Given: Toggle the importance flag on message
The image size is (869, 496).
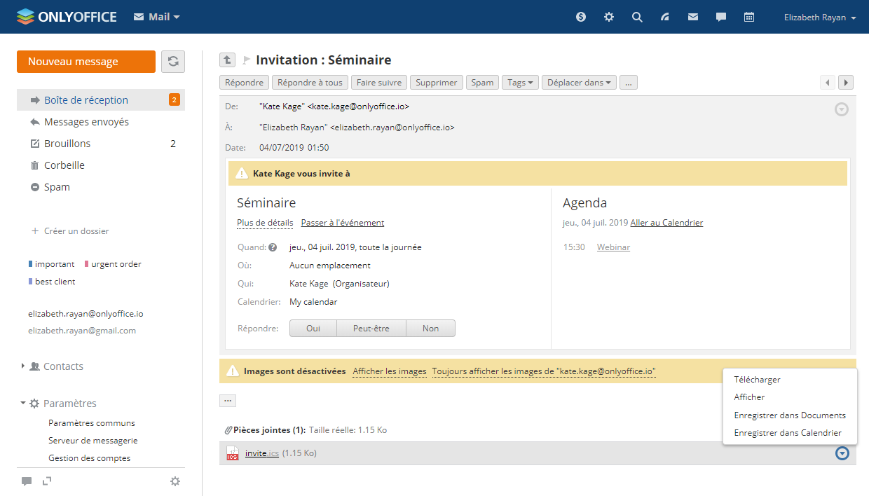Looking at the screenshot, I should (246, 60).
